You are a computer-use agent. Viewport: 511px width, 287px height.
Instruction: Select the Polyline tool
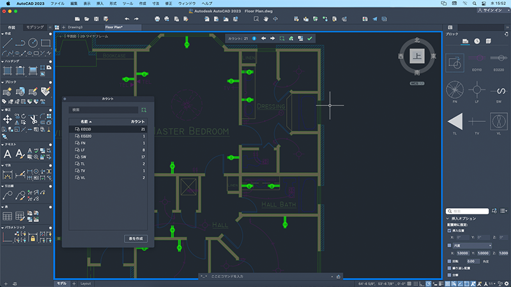coord(20,43)
